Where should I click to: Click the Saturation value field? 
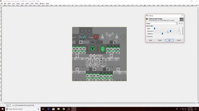tap(180, 31)
